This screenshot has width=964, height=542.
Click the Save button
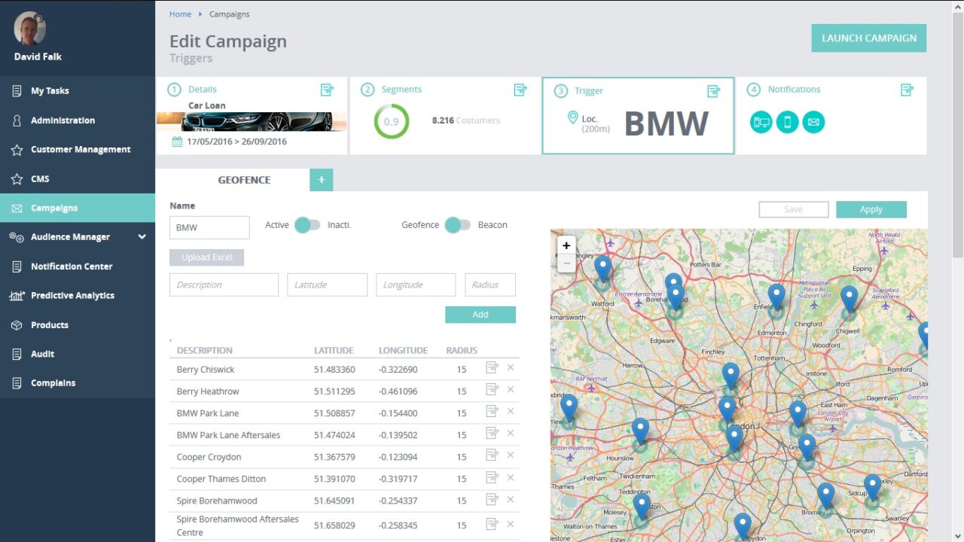(793, 209)
